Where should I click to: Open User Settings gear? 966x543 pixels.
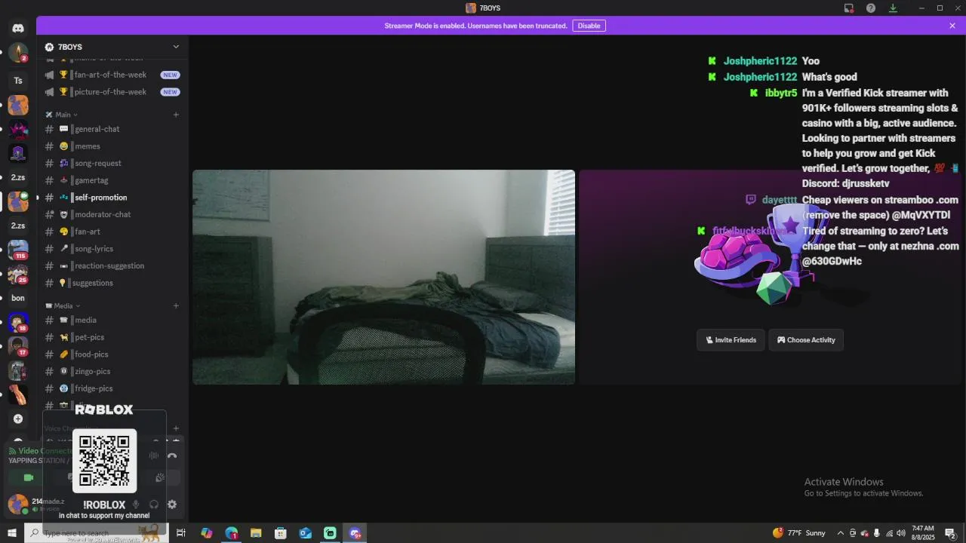[172, 505]
